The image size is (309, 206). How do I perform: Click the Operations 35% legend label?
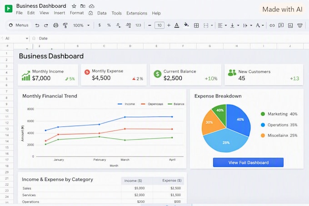pos(282,125)
